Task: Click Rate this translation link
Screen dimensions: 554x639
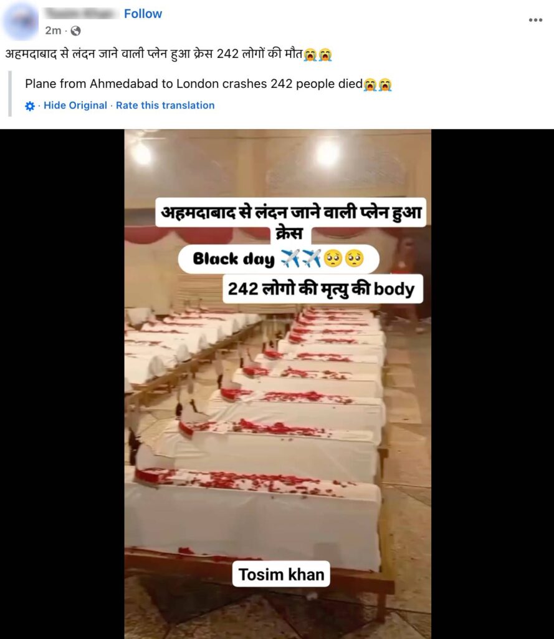Action: [165, 105]
